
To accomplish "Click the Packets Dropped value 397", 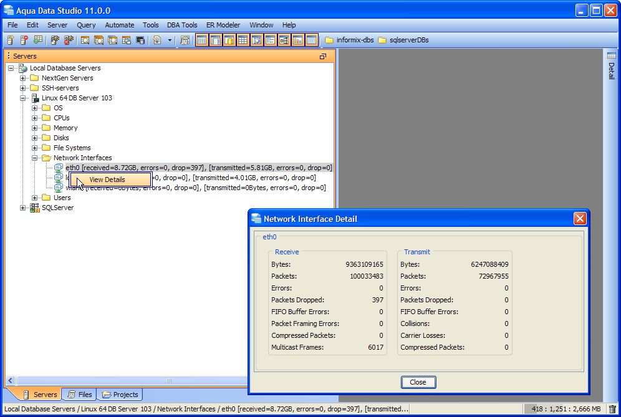I will pos(377,300).
